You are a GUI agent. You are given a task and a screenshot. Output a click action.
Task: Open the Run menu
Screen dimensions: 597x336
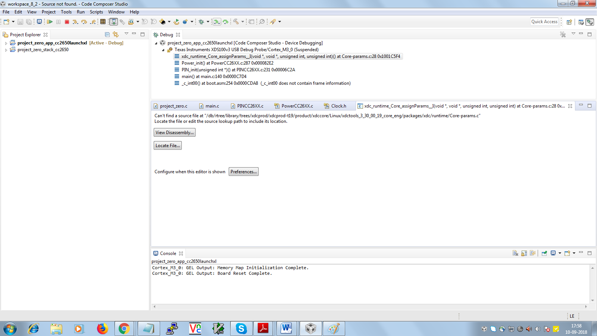(81, 12)
